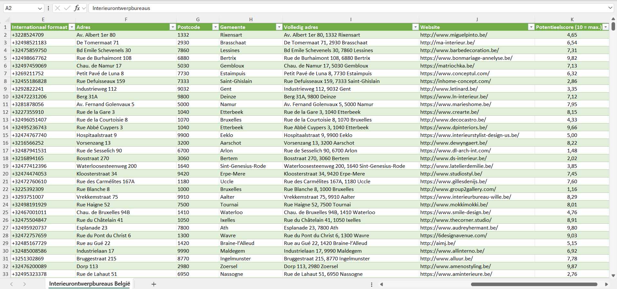
Task: Add a new sheet with plus icon
Action: tap(154, 284)
